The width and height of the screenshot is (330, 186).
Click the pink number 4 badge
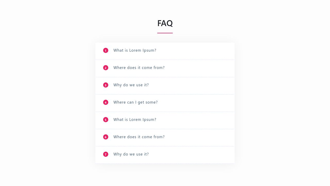click(106, 102)
